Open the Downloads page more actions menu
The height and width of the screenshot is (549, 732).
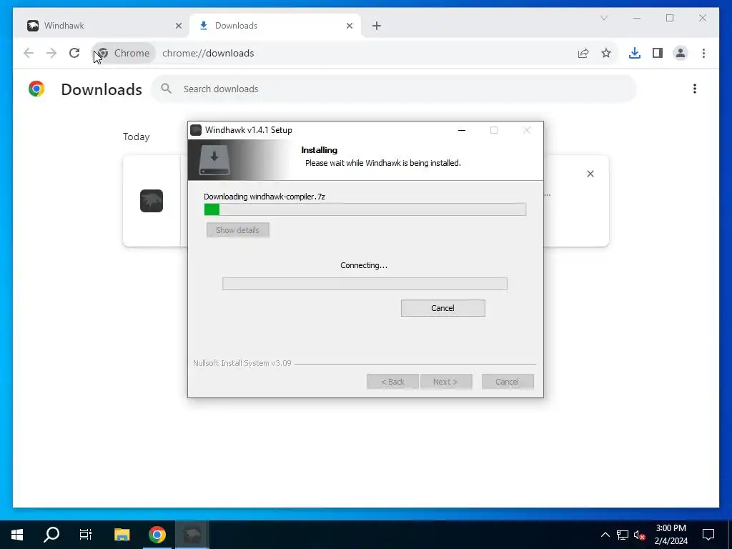pyautogui.click(x=695, y=89)
